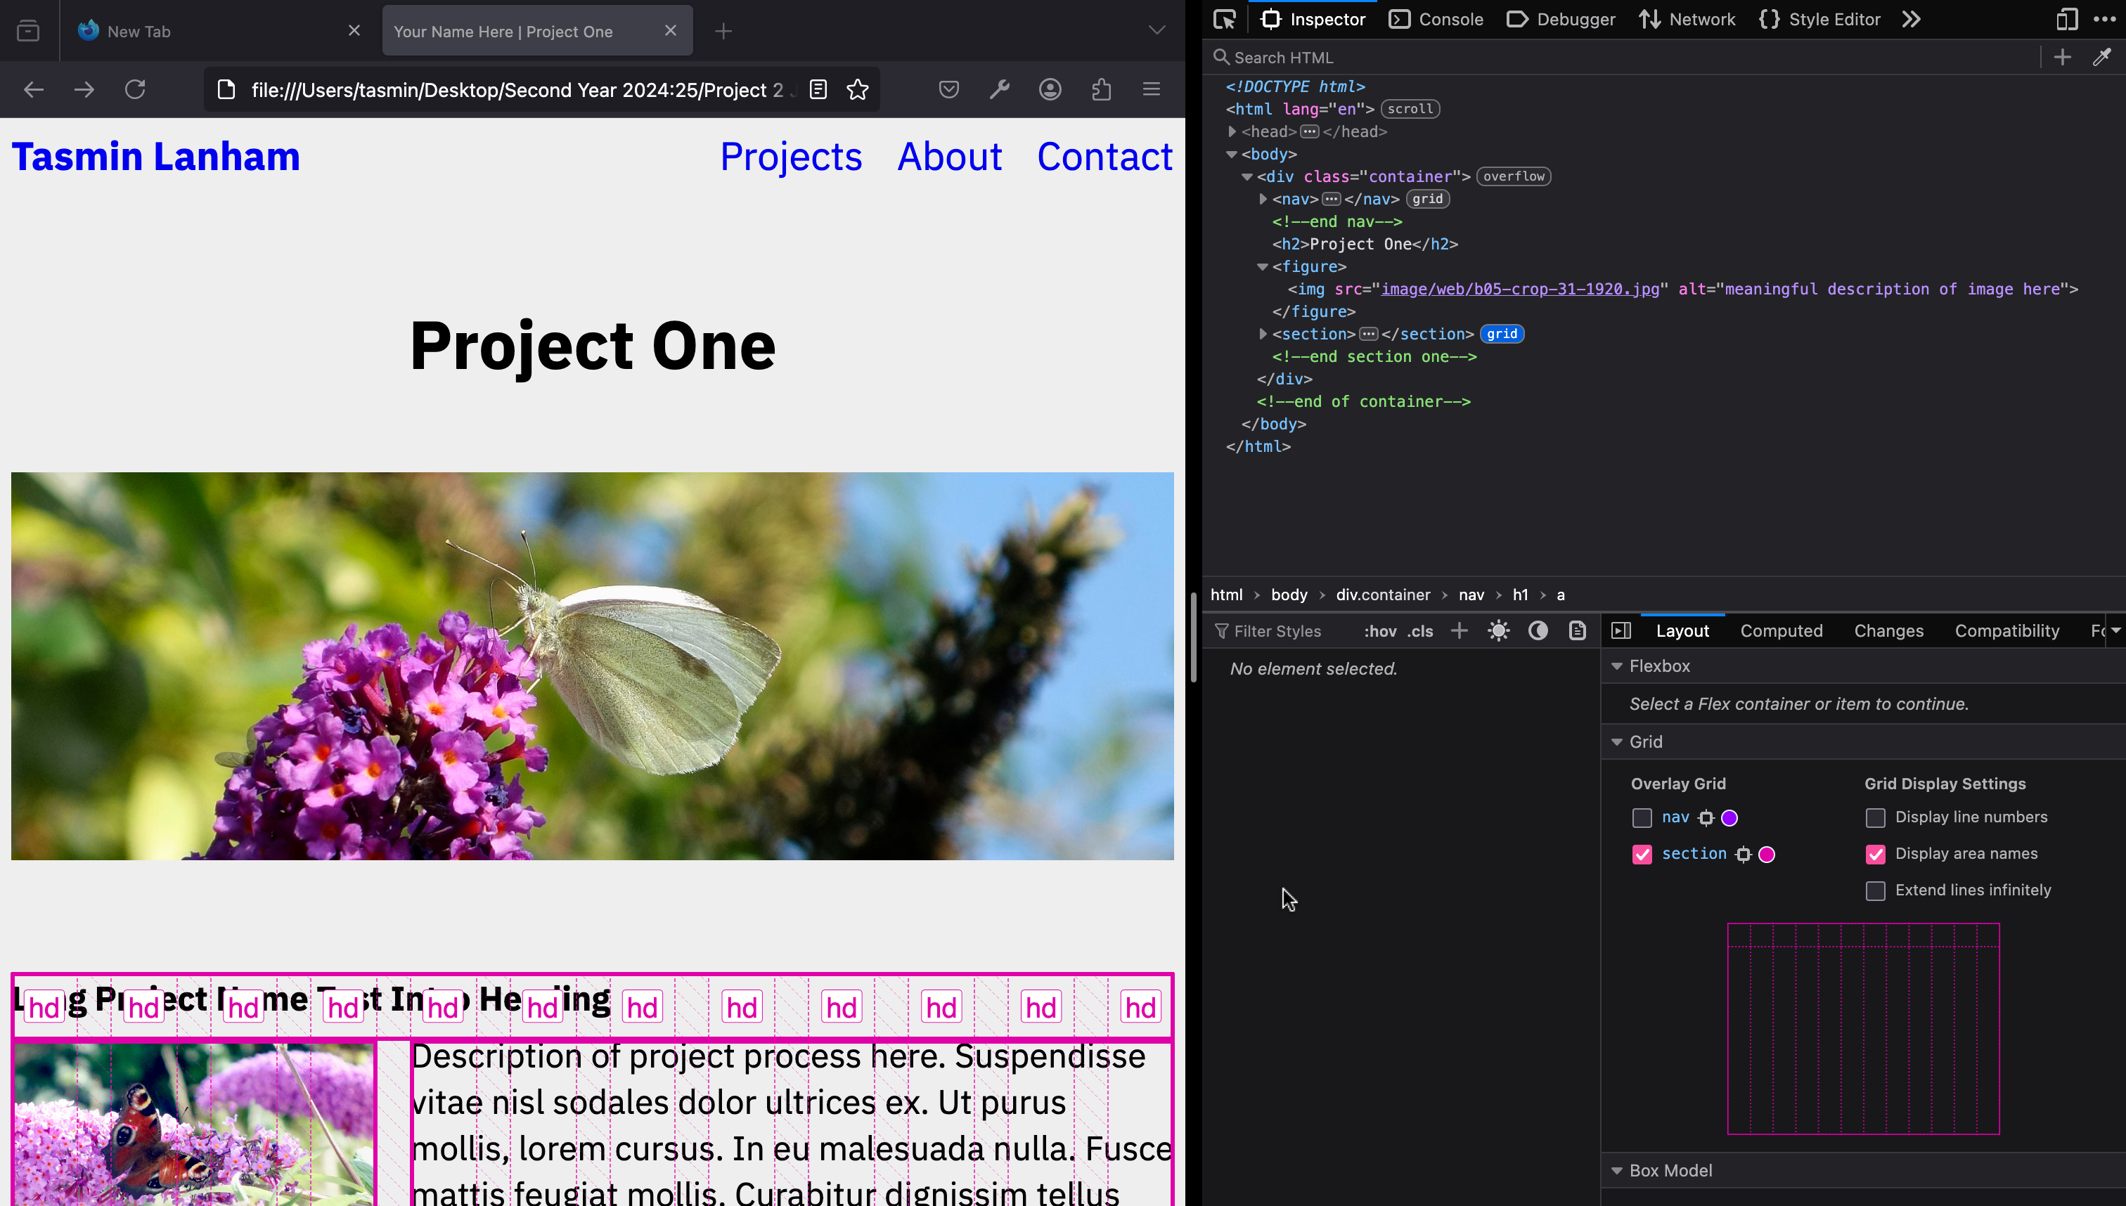This screenshot has height=1206, width=2126.
Task: Switch to the Debugger tab
Action: tap(1561, 19)
